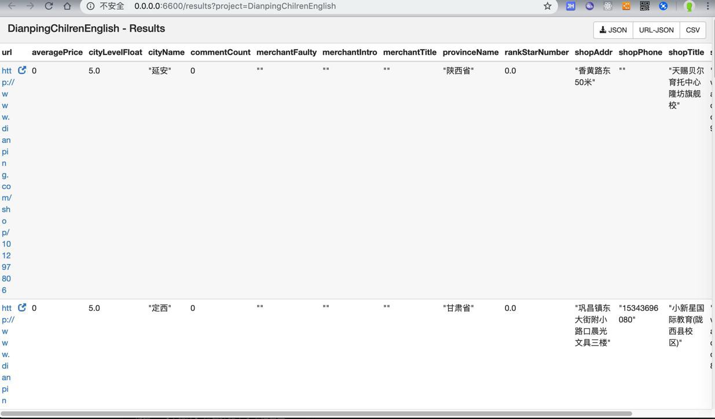
Task: View site security info icon
Action: (x=91, y=6)
